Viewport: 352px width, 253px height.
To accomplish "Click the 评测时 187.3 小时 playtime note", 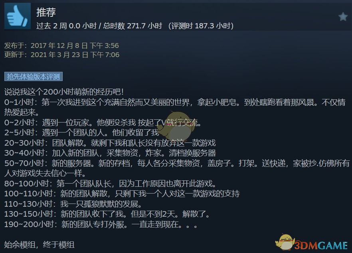I will 201,26.
